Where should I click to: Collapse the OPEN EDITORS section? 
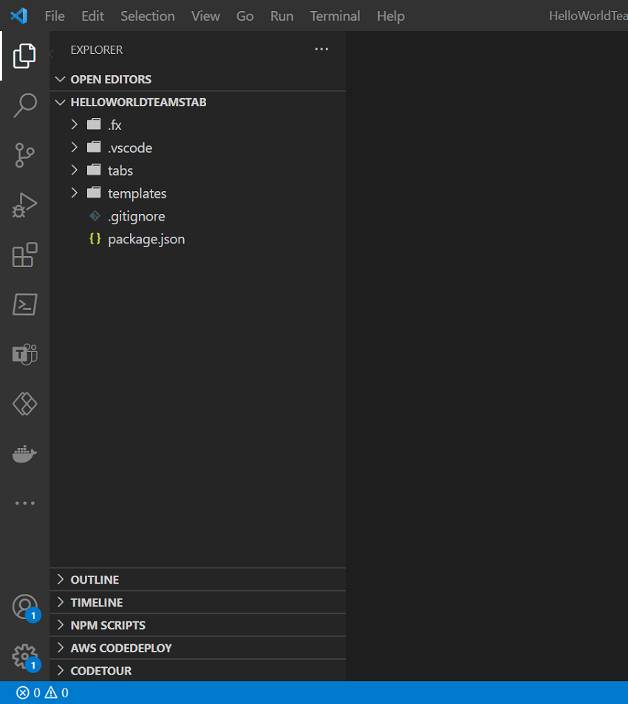tap(111, 79)
